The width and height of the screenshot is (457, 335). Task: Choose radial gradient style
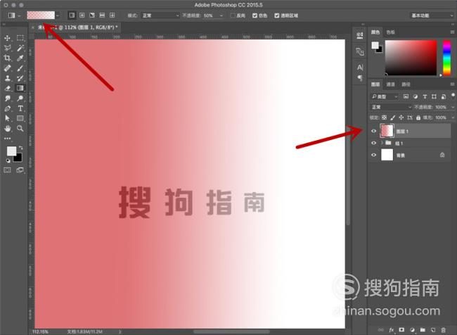[x=82, y=15]
